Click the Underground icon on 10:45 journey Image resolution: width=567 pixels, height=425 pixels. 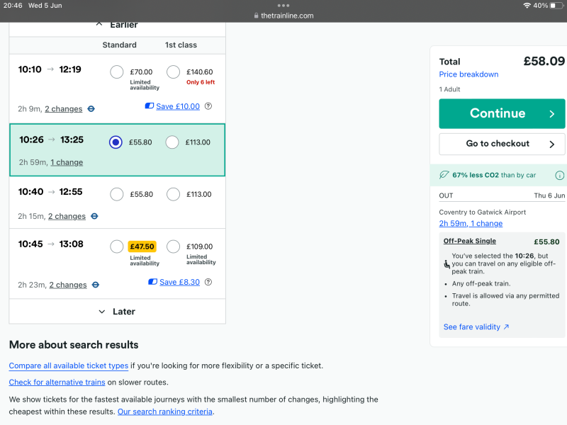(x=96, y=285)
